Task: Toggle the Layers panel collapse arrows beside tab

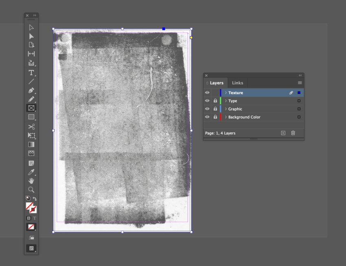Action: click(207, 83)
